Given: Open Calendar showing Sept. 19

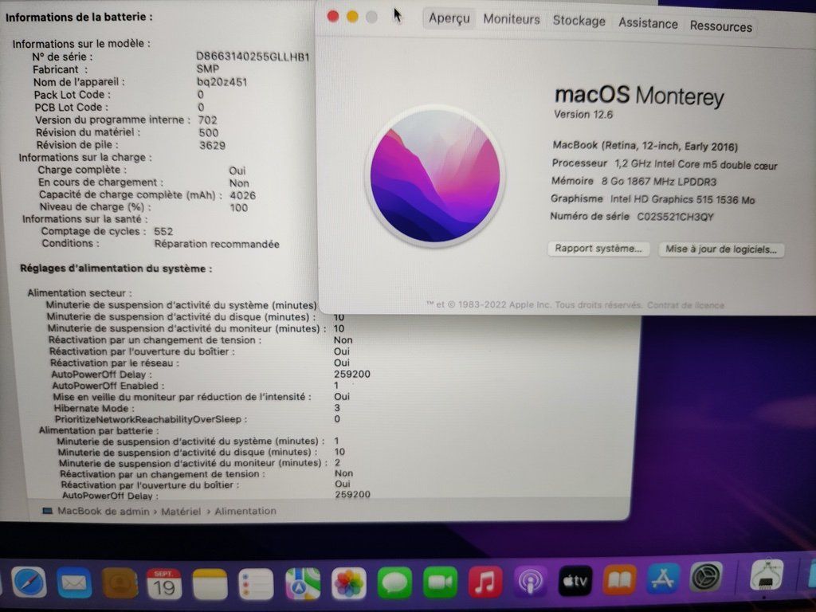Looking at the screenshot, I should click(164, 583).
